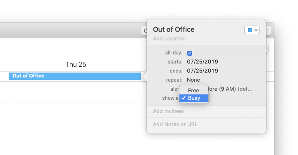Select Free in show as menu

[x=194, y=90]
